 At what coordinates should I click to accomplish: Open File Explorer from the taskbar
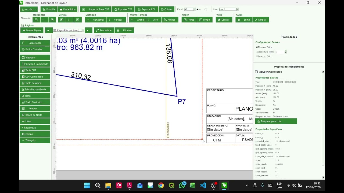tap(108, 185)
